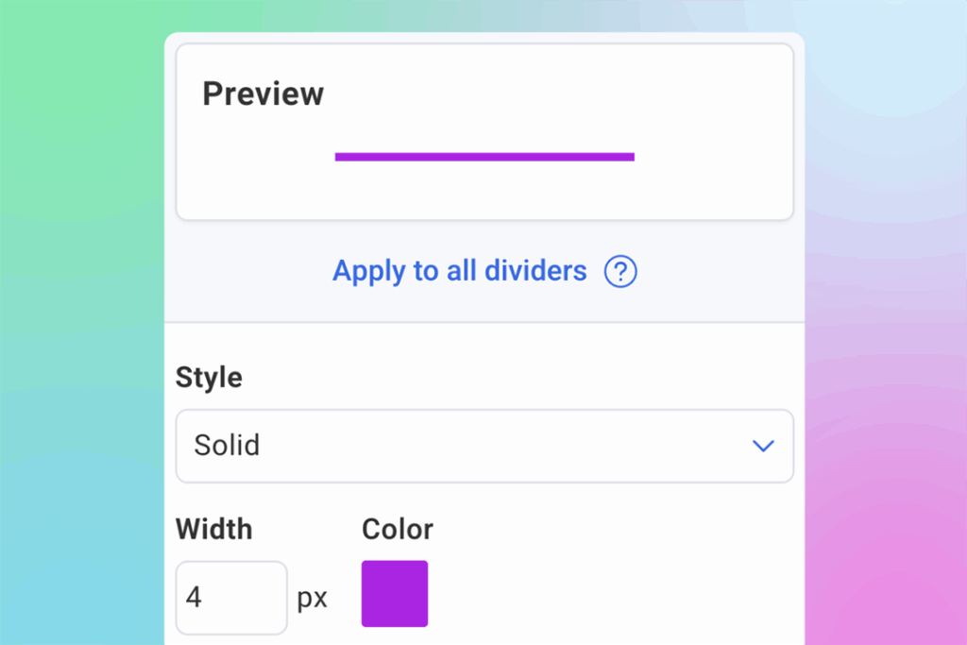Viewport: 967px width, 645px height.
Task: Click the divider color preview square
Action: (x=394, y=593)
